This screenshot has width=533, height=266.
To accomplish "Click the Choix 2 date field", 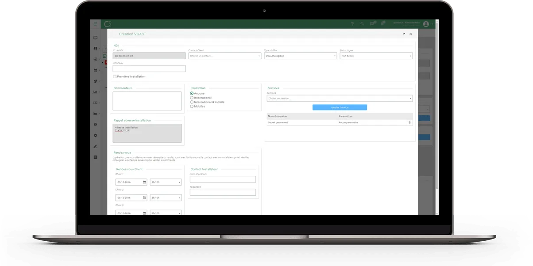I will click(131, 198).
